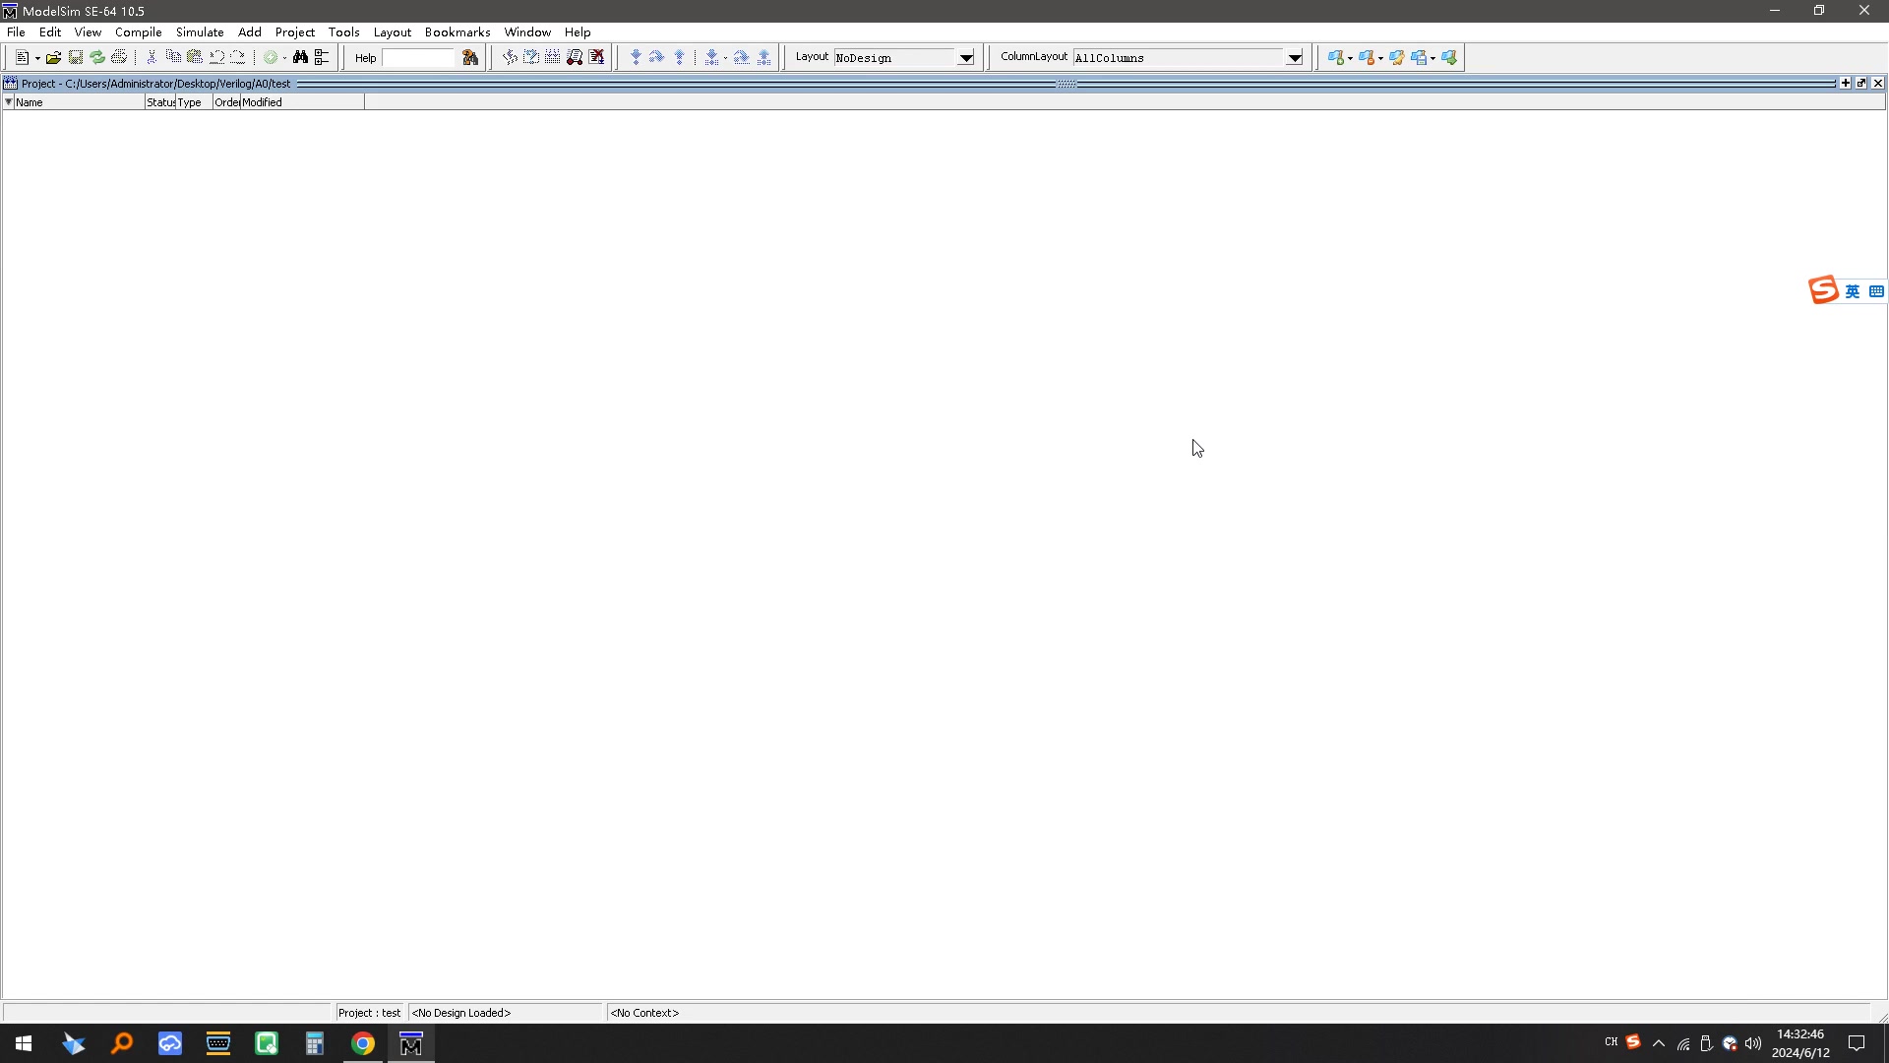Zoom the Project pane with plus button
The height and width of the screenshot is (1063, 1889).
pyautogui.click(x=1846, y=84)
